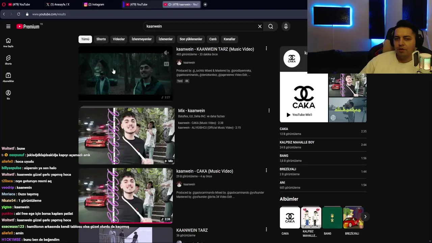The image size is (432, 243).
Task: Open a new browser tab with plus
Action: tap(205, 4)
